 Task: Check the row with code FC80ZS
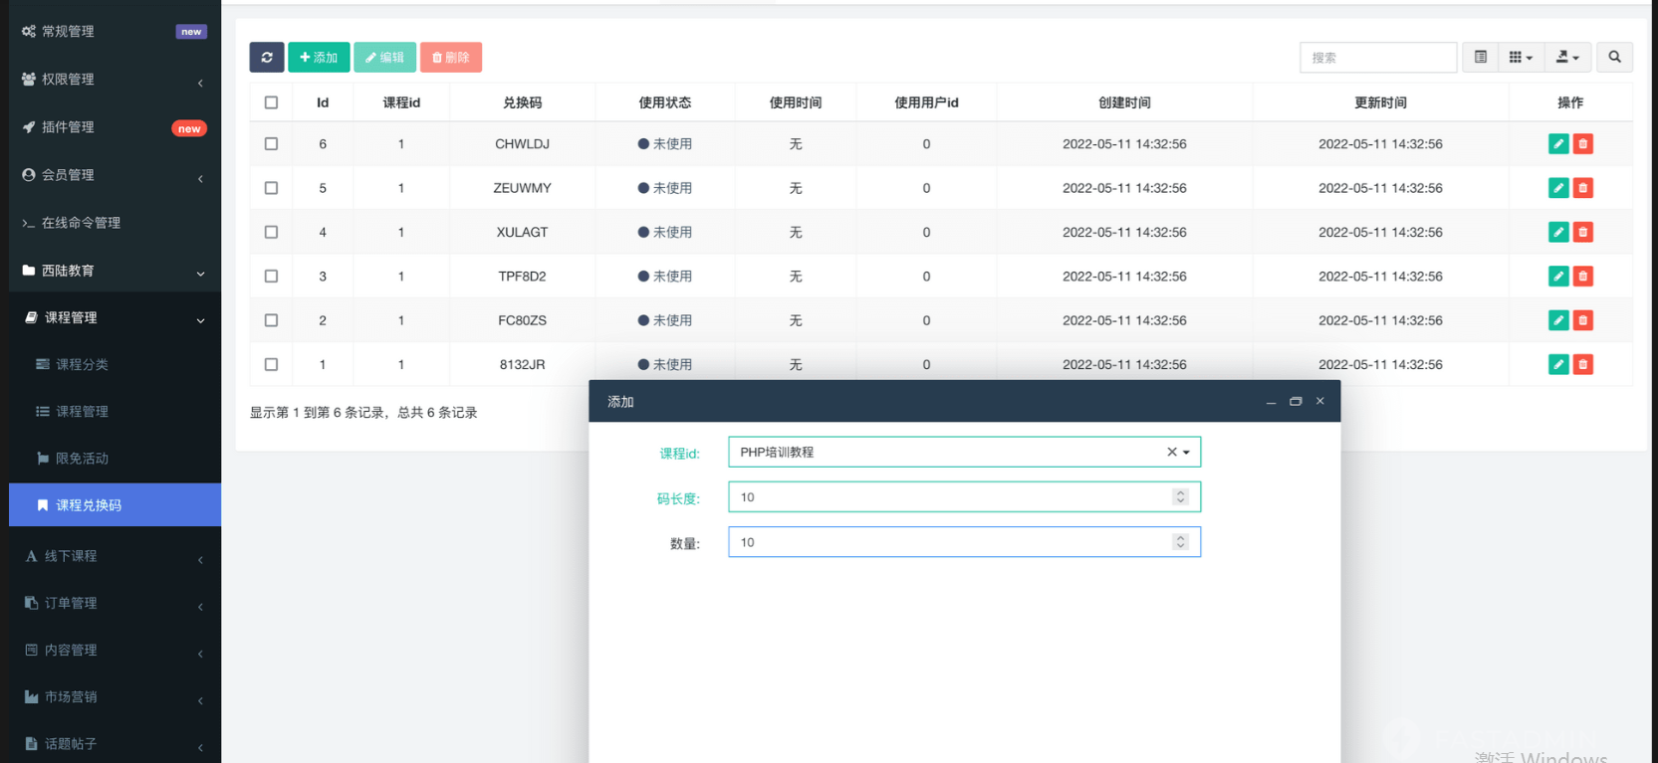(x=271, y=320)
